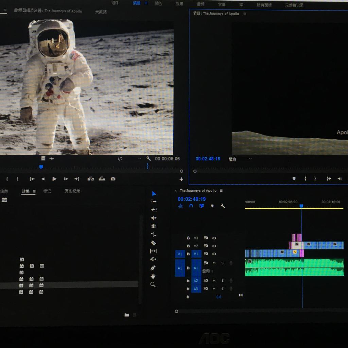Select the Slide tool
348x348 pixels.
coord(153,259)
